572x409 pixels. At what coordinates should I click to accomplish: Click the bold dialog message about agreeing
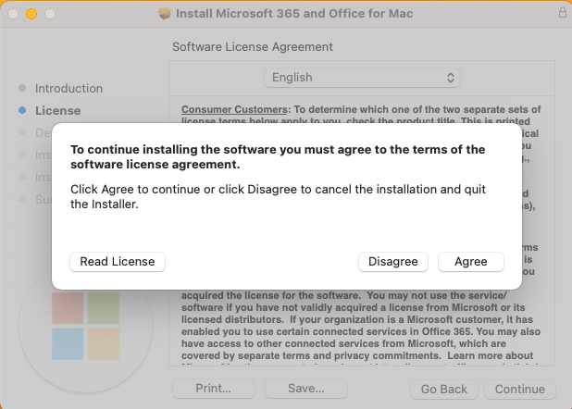point(278,157)
